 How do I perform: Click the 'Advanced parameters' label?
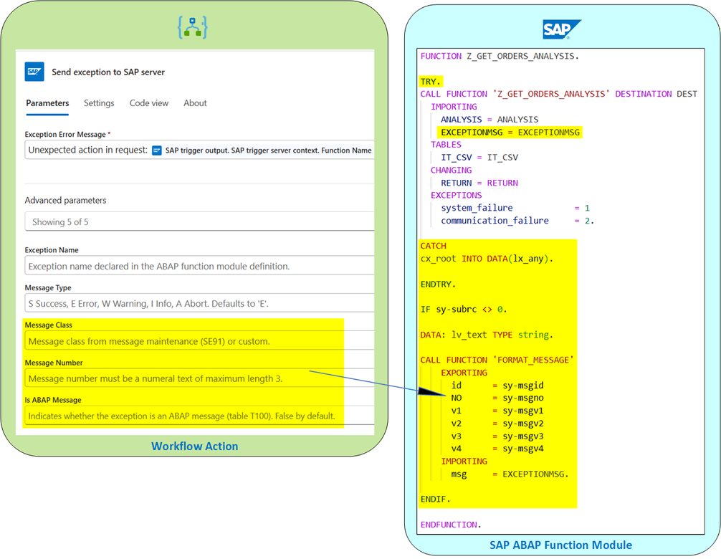pos(65,201)
